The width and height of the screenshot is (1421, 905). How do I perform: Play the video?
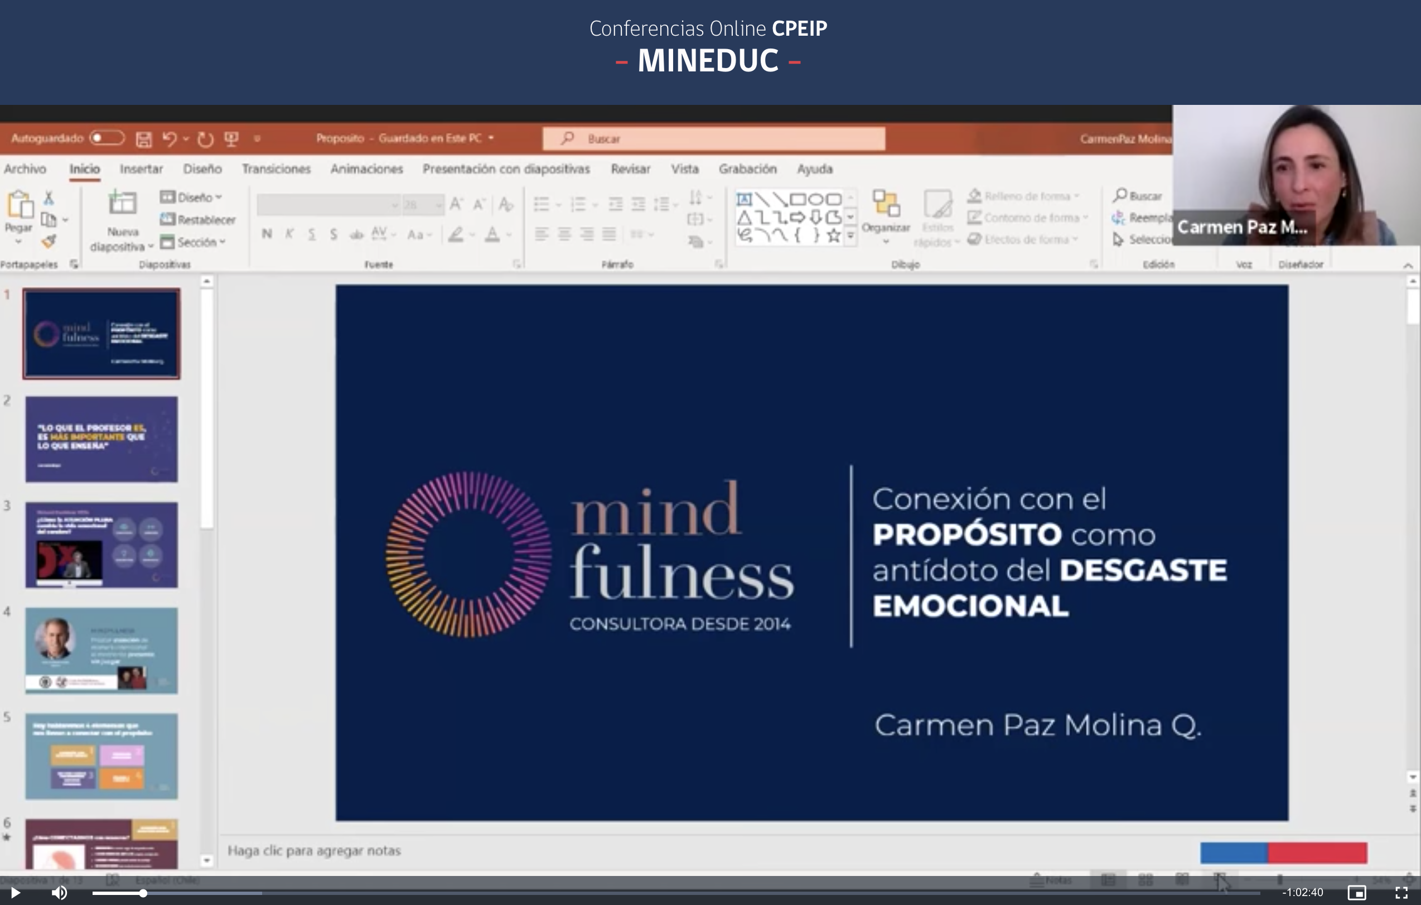[x=16, y=893]
